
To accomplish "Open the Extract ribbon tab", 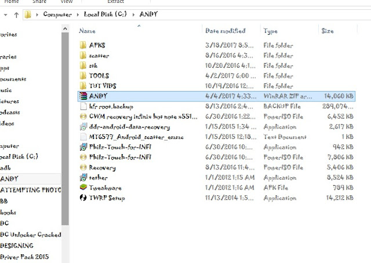I will pyautogui.click(x=115, y=1).
